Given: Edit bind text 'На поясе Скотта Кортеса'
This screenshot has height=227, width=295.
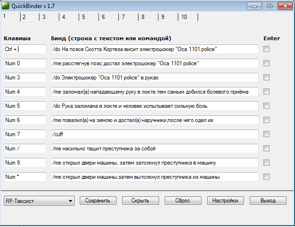Looking at the screenshot, I should (155, 49).
